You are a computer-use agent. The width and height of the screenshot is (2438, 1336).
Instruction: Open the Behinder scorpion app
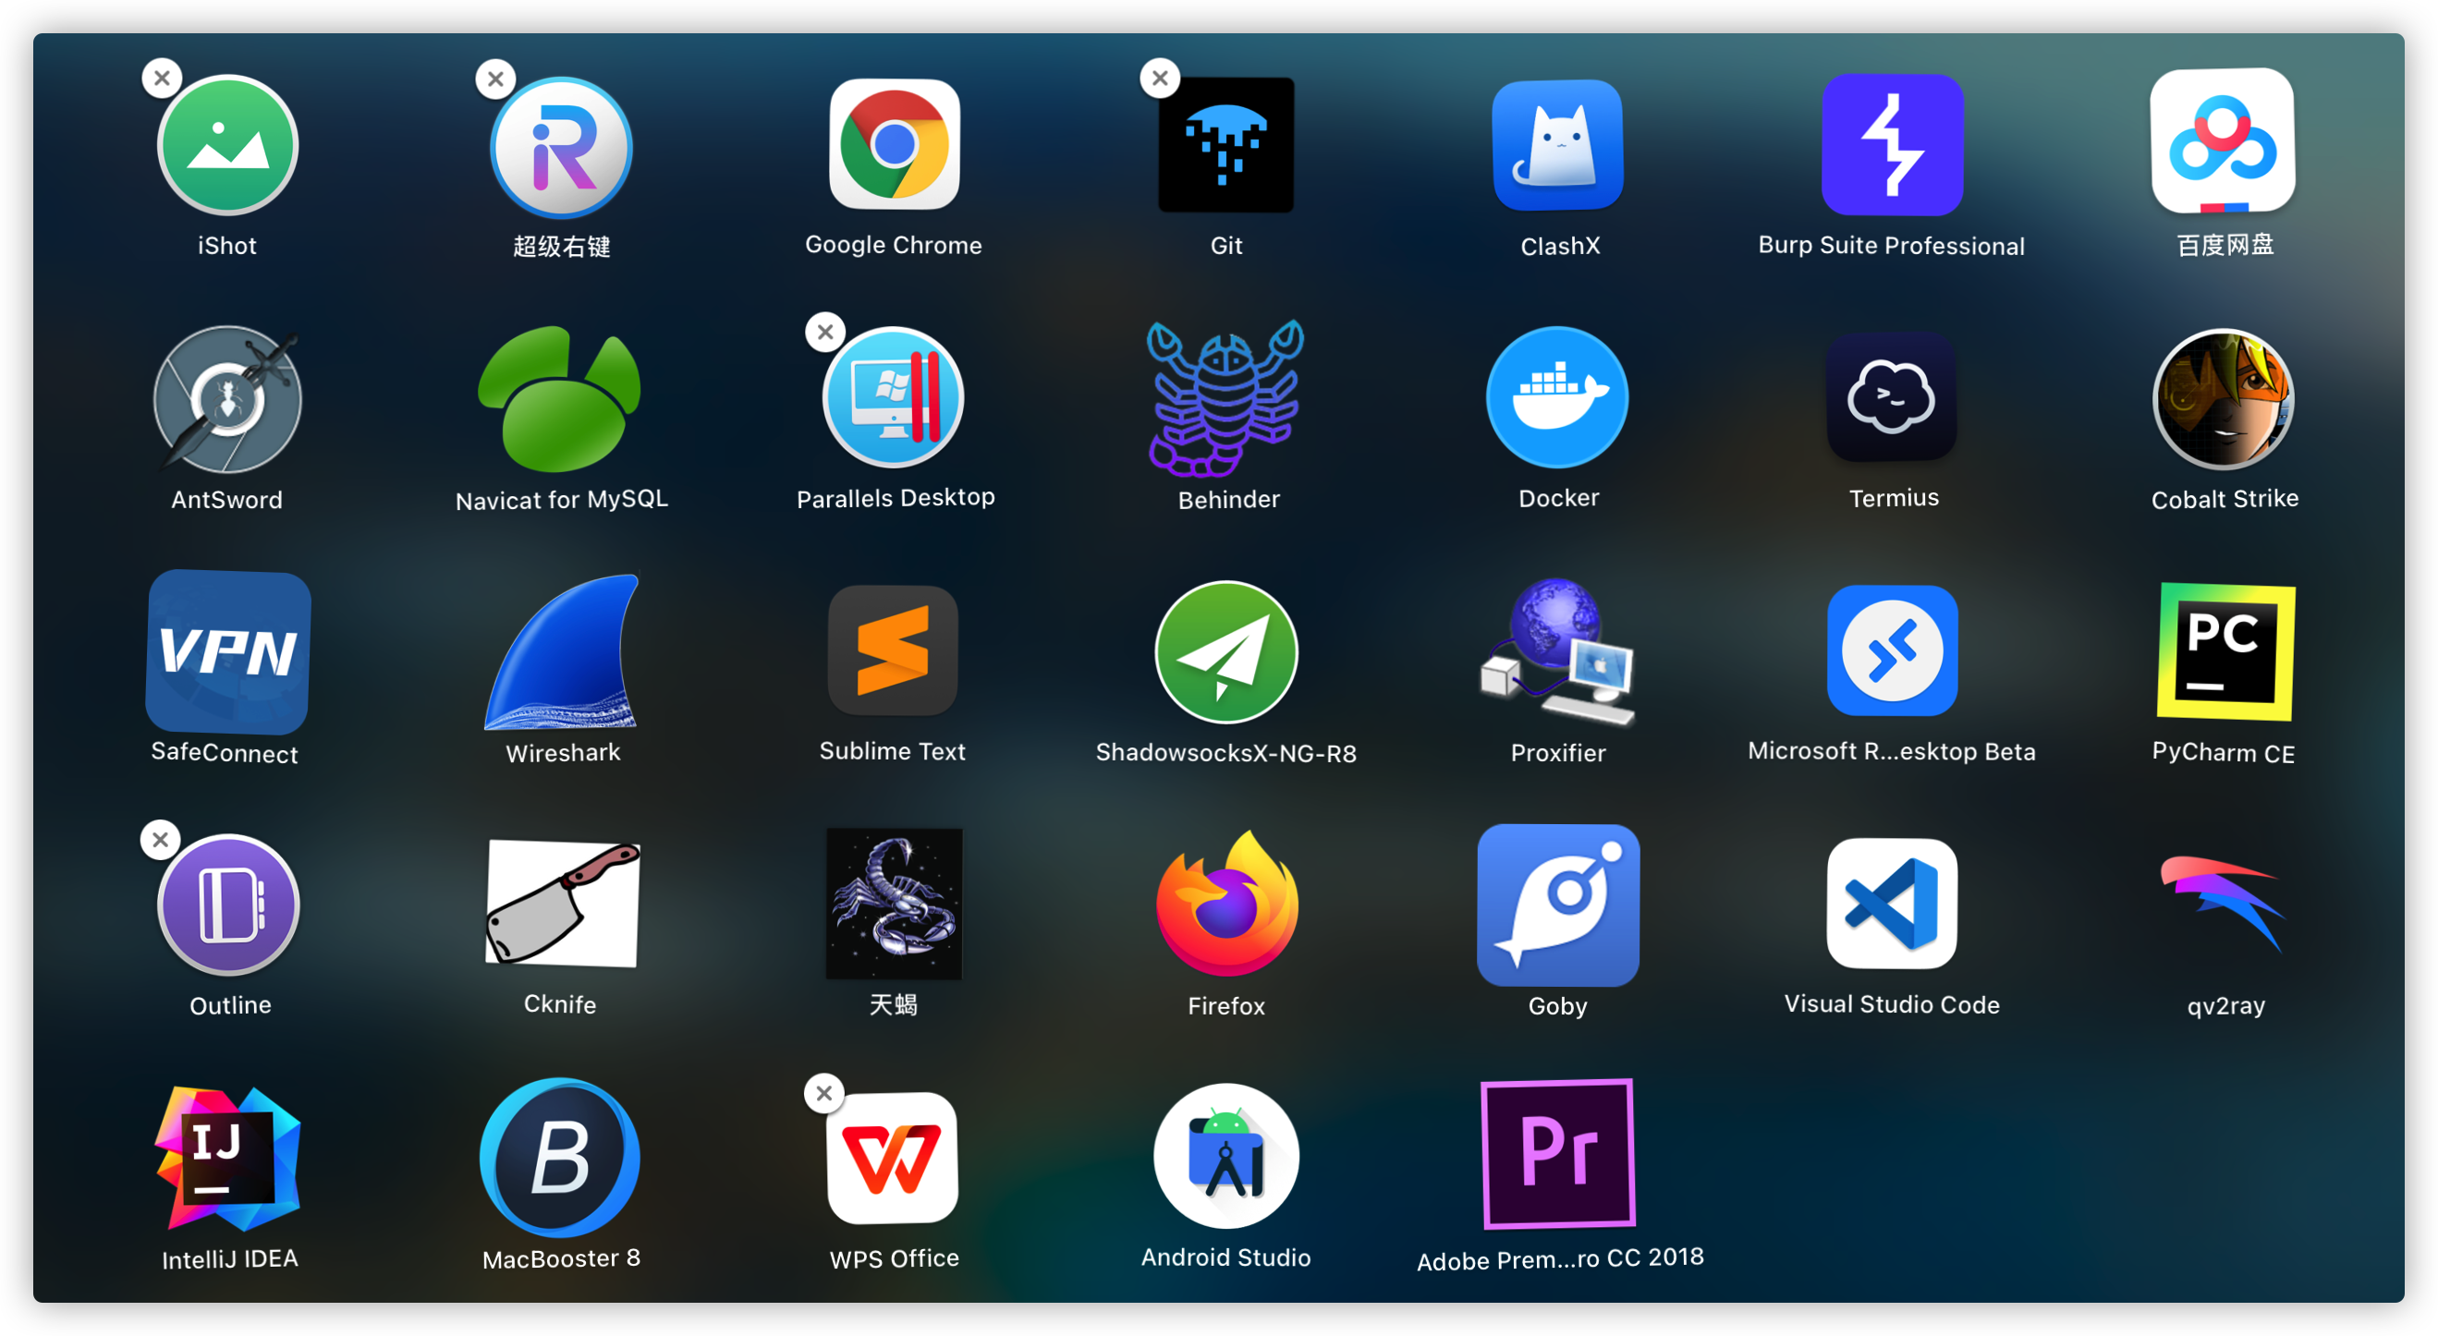[x=1226, y=397]
